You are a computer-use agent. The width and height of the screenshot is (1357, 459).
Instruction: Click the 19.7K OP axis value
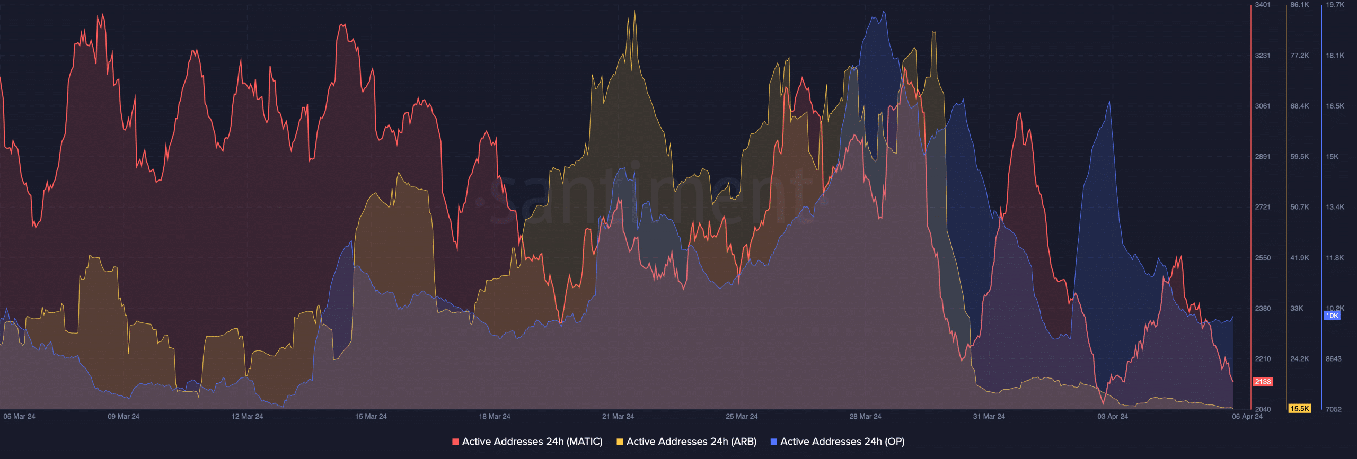(1335, 5)
